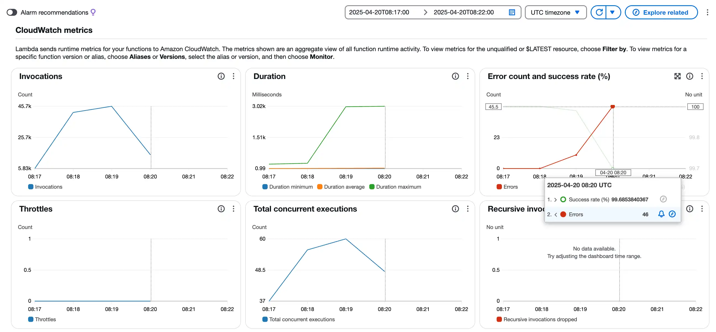Click the 04-20 08:20 timeline marker label
The height and width of the screenshot is (332, 716).
click(x=613, y=173)
